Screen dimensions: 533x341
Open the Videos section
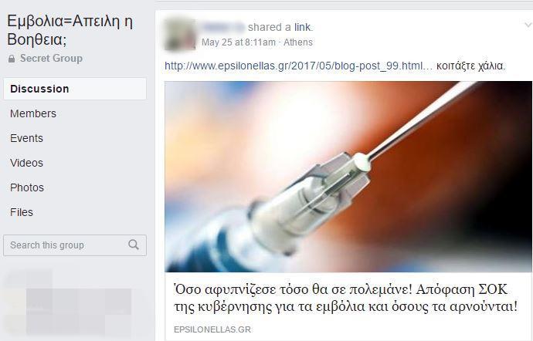(x=26, y=163)
